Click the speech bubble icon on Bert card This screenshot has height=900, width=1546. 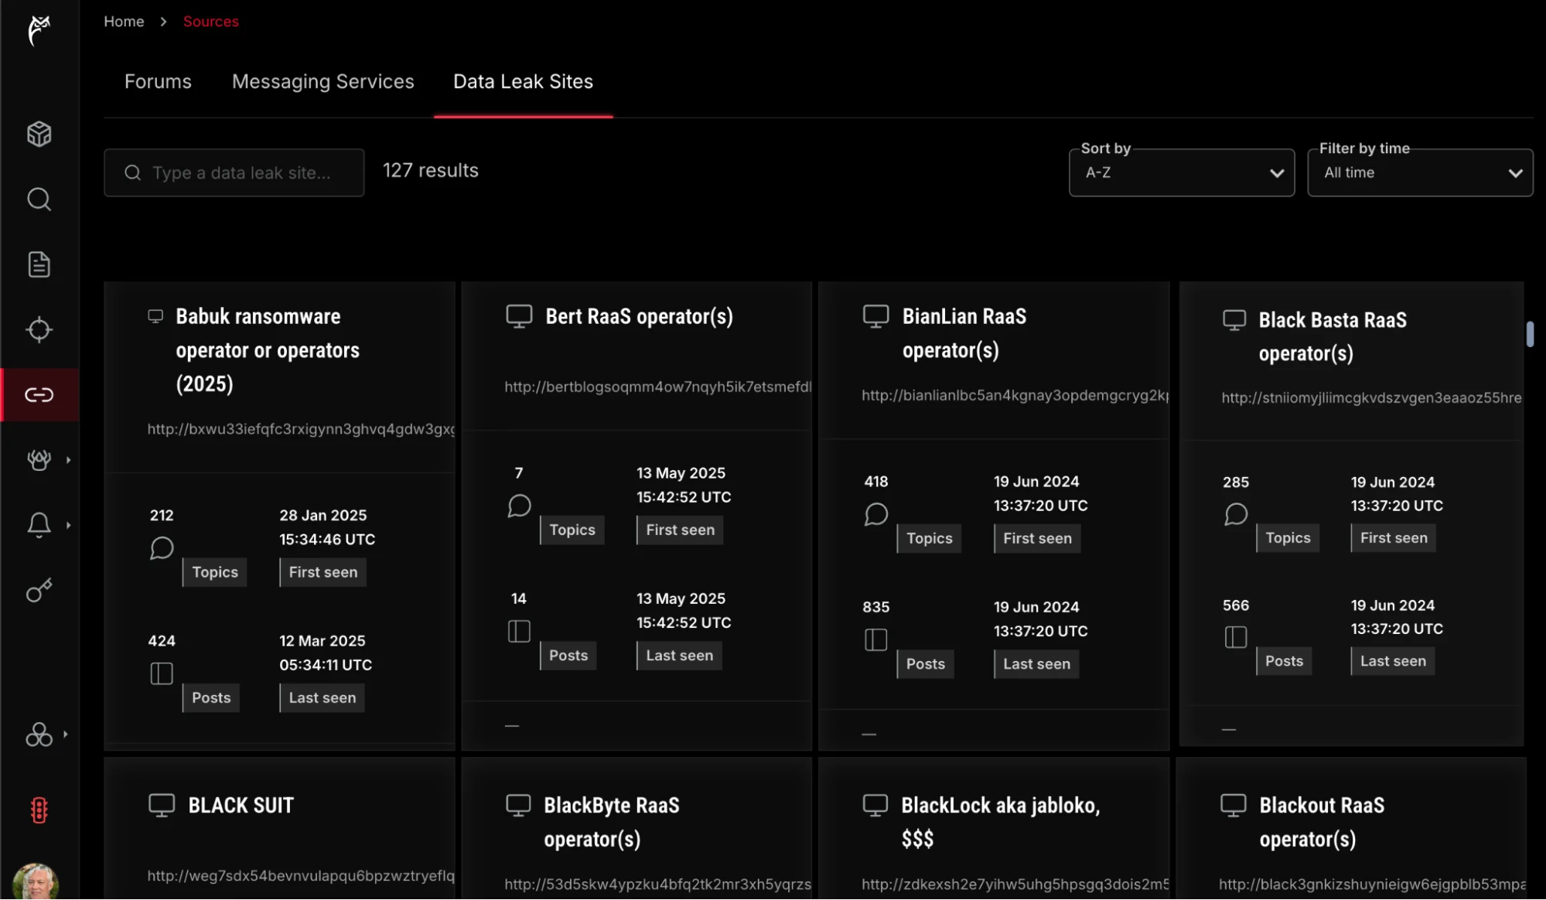(x=519, y=506)
